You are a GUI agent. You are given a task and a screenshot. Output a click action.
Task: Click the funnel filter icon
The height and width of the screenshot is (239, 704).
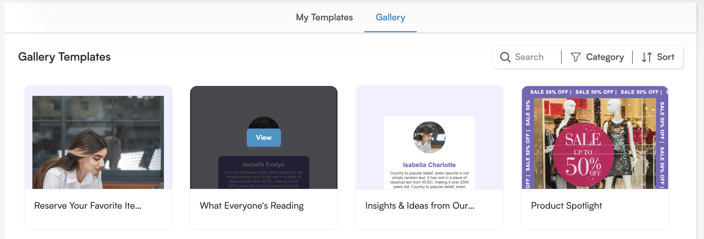click(576, 57)
